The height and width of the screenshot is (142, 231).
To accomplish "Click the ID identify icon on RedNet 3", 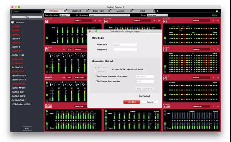I will [x=218, y=21].
